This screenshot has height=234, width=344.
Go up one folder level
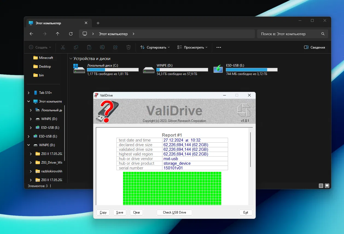click(x=57, y=34)
